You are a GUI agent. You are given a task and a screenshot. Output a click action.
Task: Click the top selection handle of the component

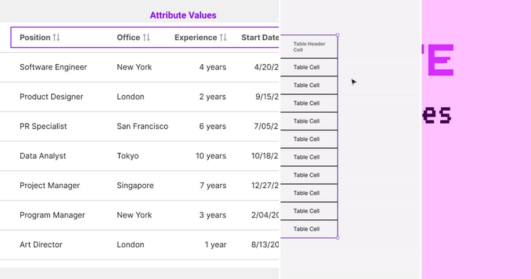(338, 35)
